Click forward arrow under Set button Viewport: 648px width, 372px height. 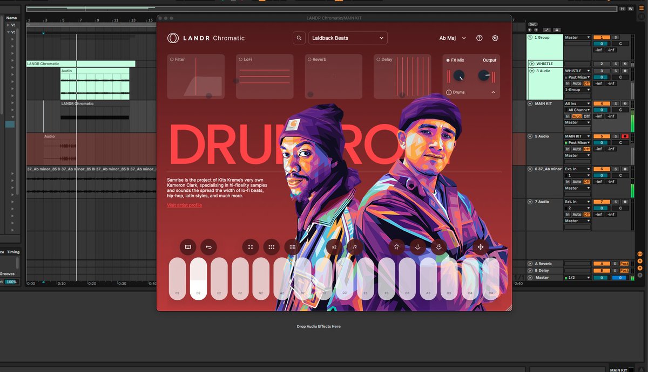pos(536,30)
